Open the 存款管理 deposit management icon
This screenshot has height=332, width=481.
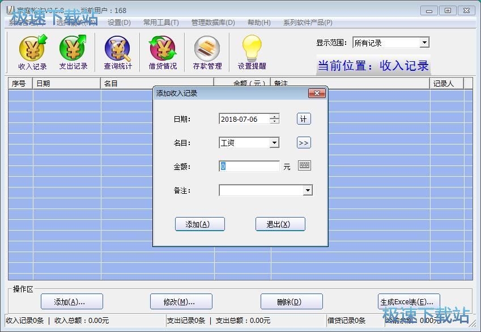coord(207,53)
